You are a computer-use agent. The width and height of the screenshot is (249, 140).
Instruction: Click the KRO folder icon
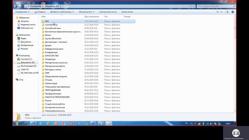(x=43, y=21)
